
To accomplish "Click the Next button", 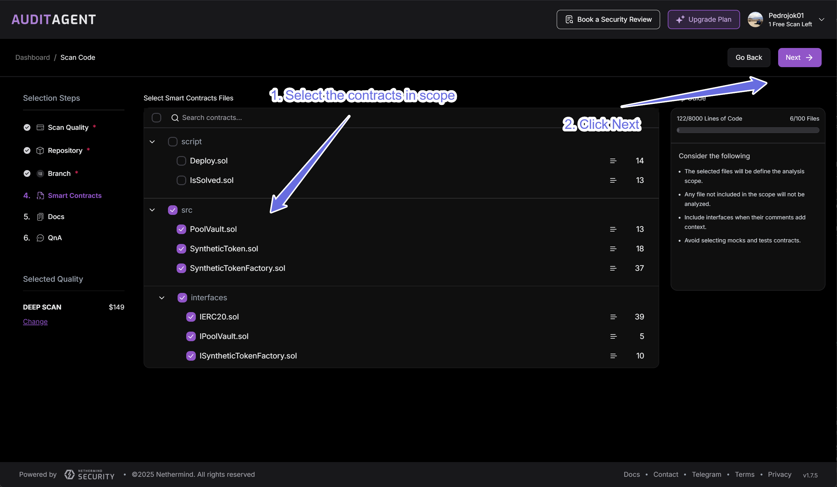I will coord(800,58).
